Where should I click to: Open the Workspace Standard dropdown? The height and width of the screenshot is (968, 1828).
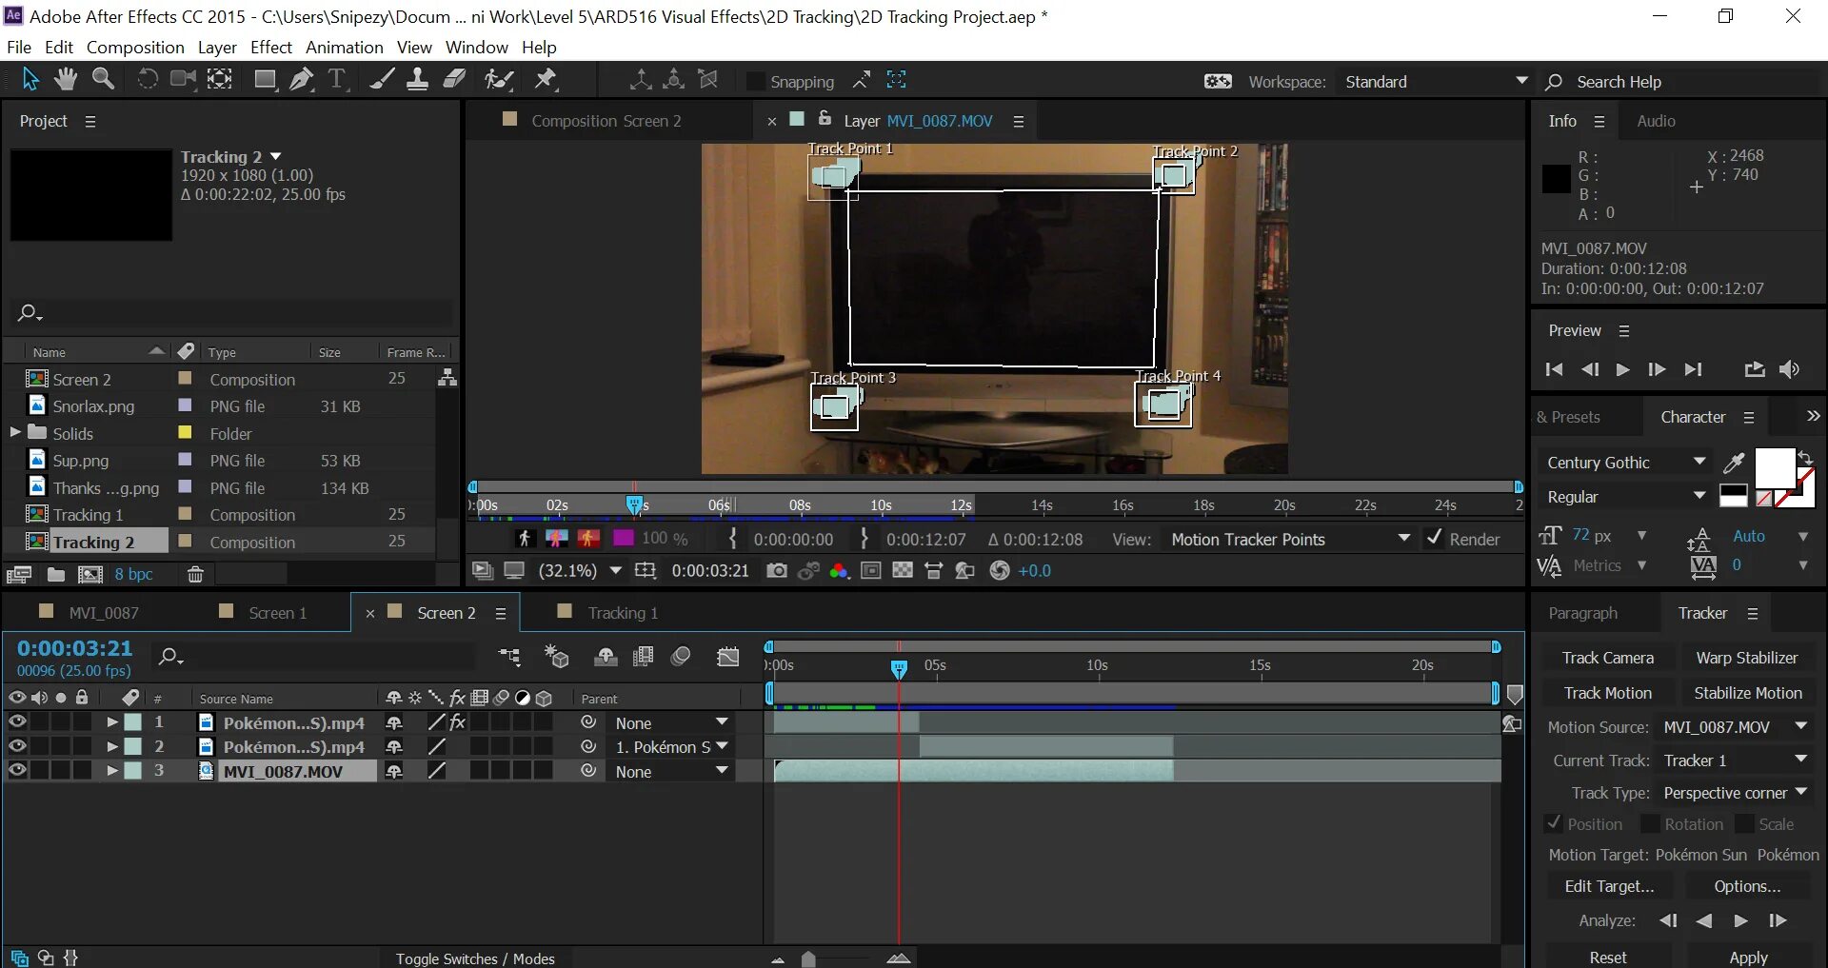click(1435, 82)
